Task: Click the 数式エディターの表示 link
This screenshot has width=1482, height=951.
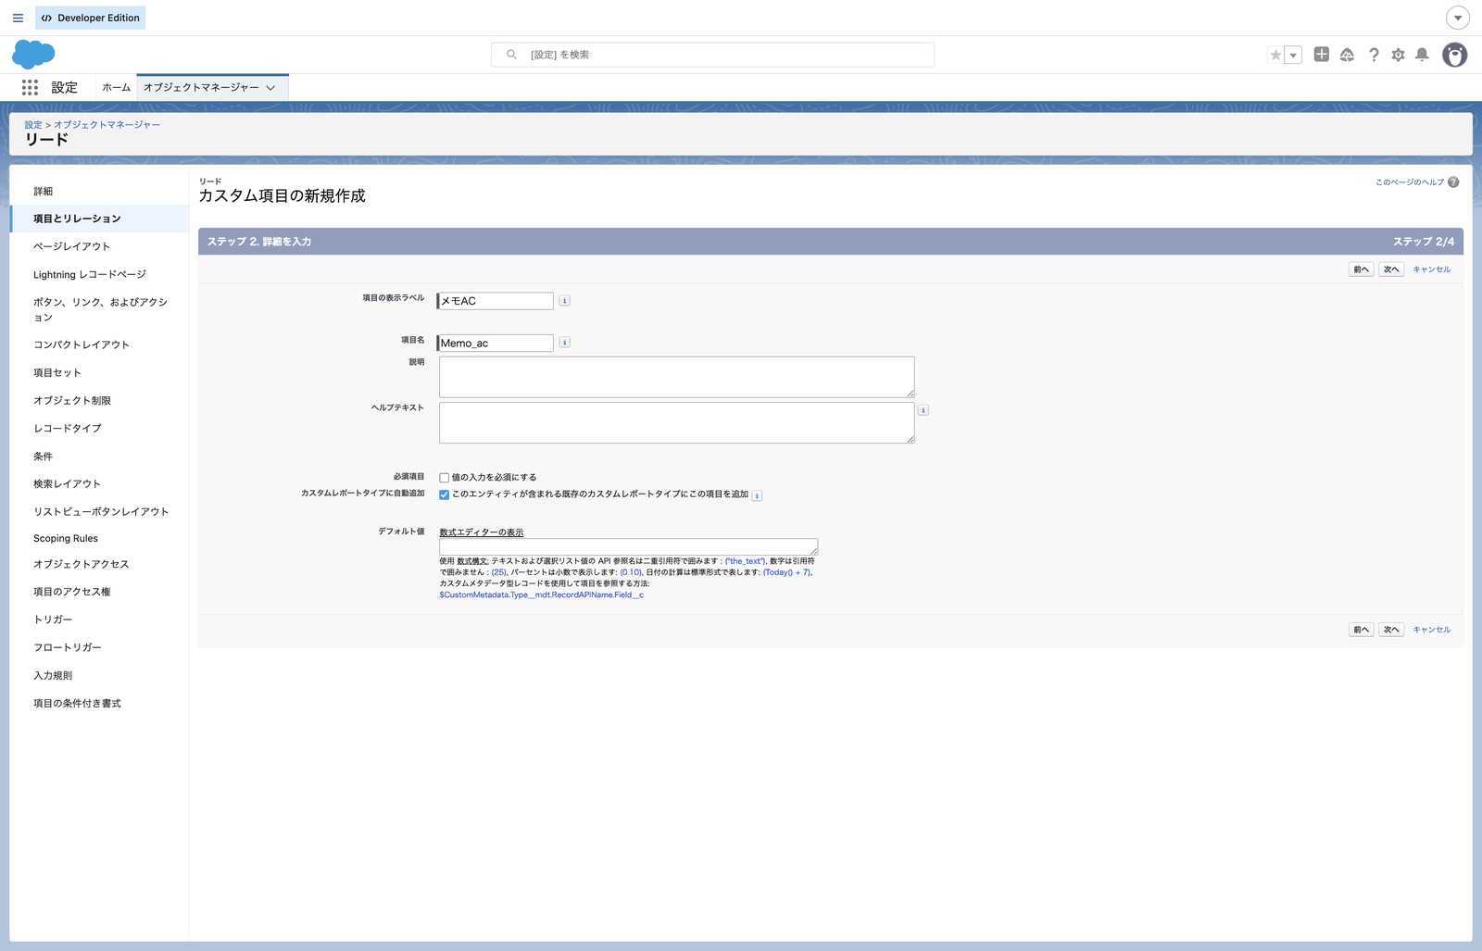Action: tap(482, 532)
